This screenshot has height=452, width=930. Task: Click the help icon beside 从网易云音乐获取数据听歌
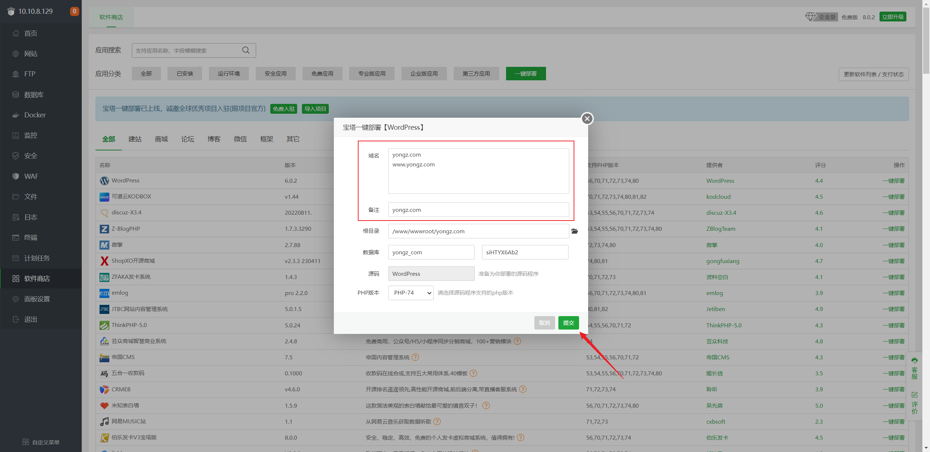(x=437, y=421)
